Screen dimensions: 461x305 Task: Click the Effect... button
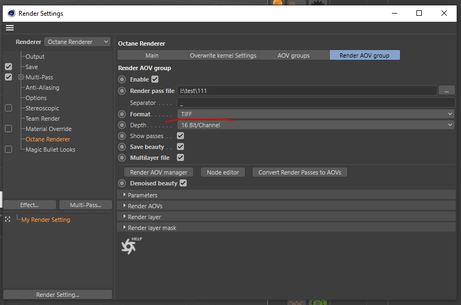point(29,205)
